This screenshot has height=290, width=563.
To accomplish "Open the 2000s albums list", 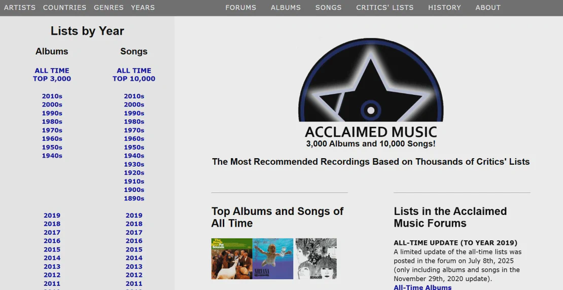I will [52, 105].
